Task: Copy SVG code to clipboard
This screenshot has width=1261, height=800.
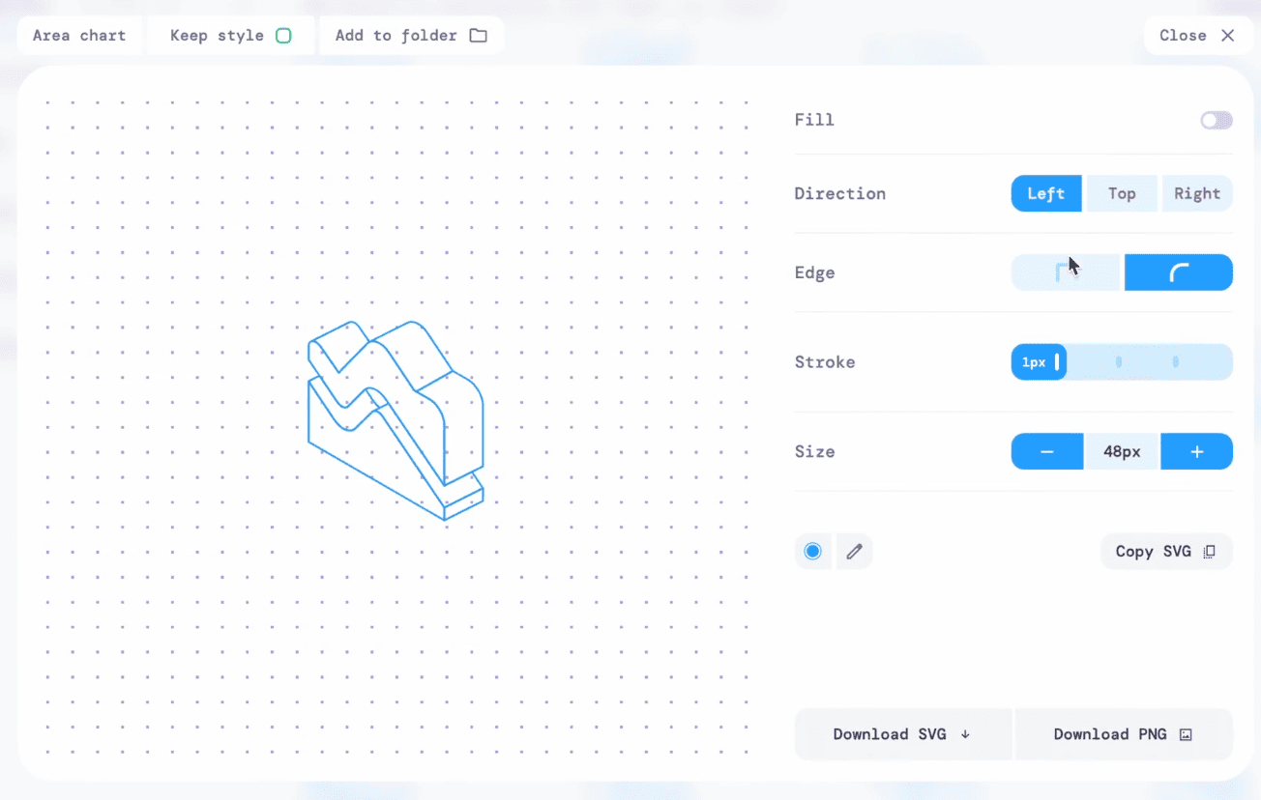Action: tap(1165, 552)
